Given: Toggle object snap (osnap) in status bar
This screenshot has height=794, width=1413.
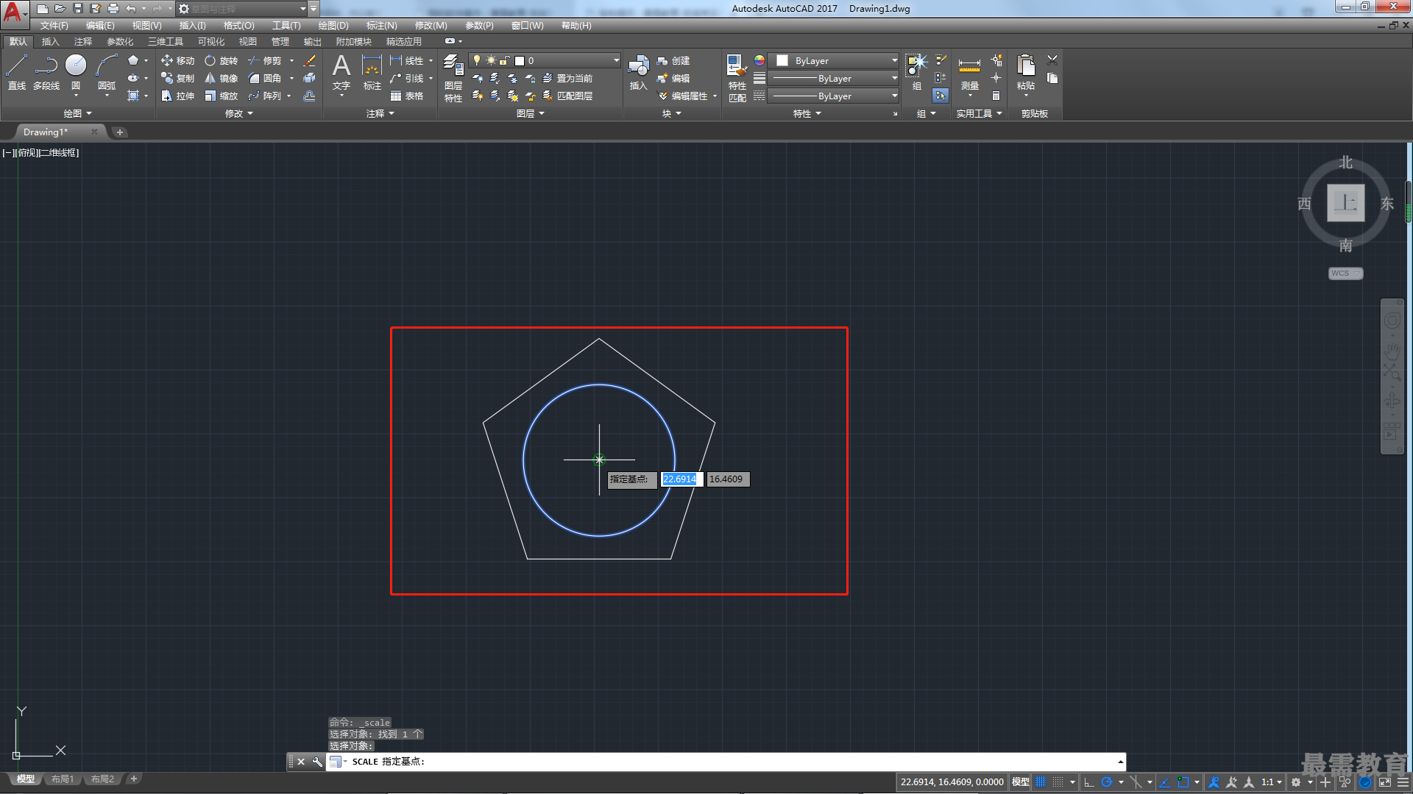Looking at the screenshot, I should (1183, 782).
